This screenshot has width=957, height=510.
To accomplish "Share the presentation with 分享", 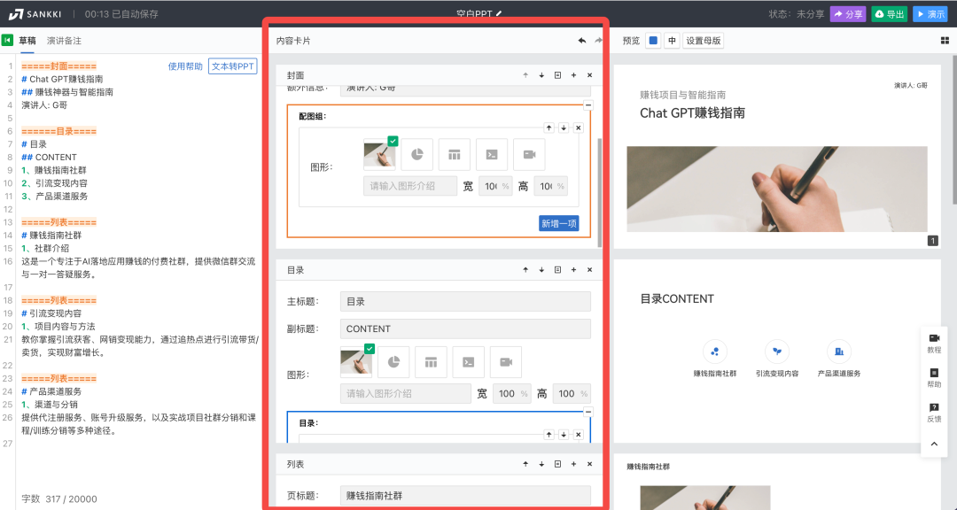I will [x=848, y=14].
